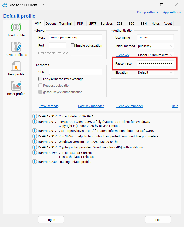184x227 pixels.
Task: Switch to the Options tab
Action: (x=51, y=23)
